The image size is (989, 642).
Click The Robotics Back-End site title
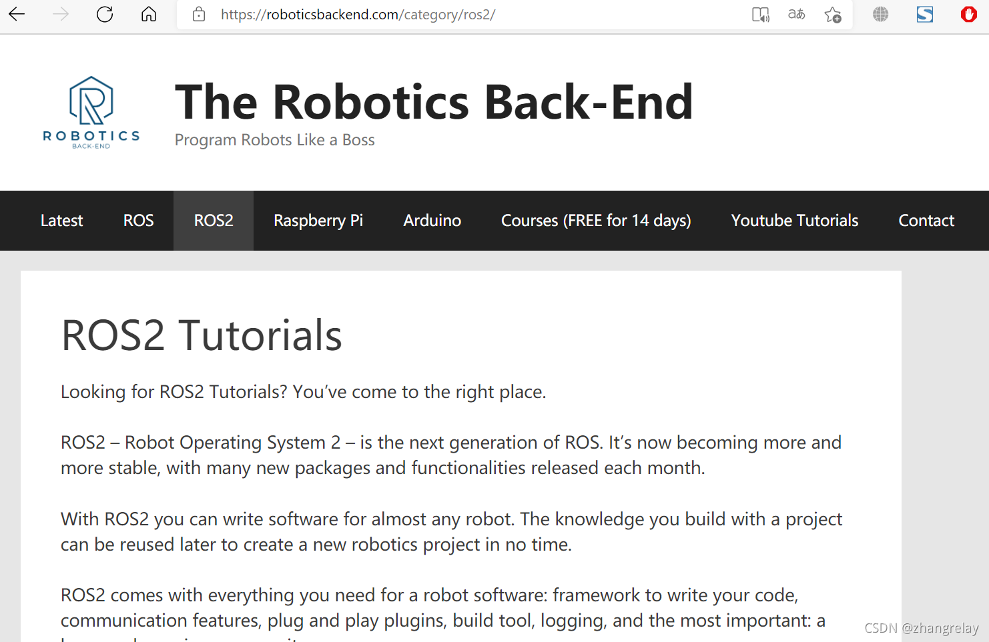[434, 102]
